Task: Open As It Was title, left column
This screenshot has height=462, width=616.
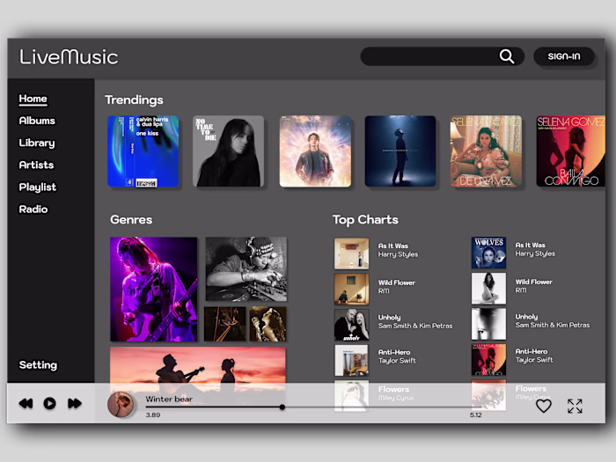Action: [x=392, y=246]
